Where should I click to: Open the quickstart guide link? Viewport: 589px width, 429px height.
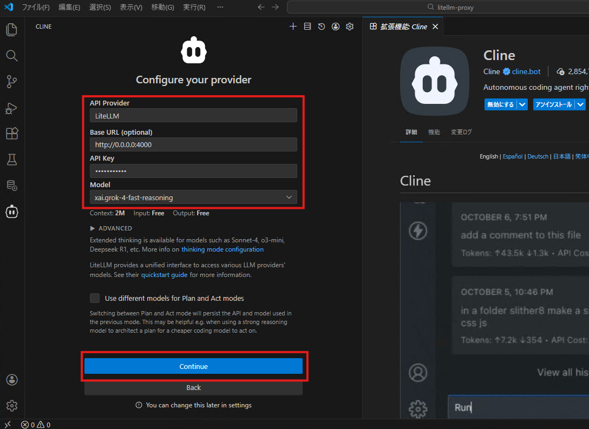pyautogui.click(x=164, y=275)
